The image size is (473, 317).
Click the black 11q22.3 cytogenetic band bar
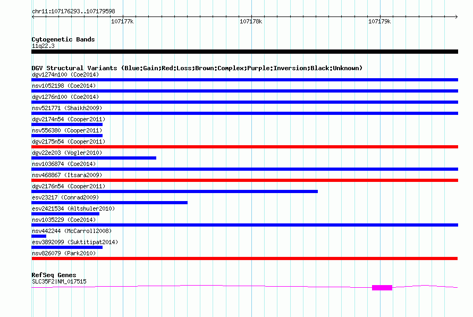pyautogui.click(x=244, y=52)
